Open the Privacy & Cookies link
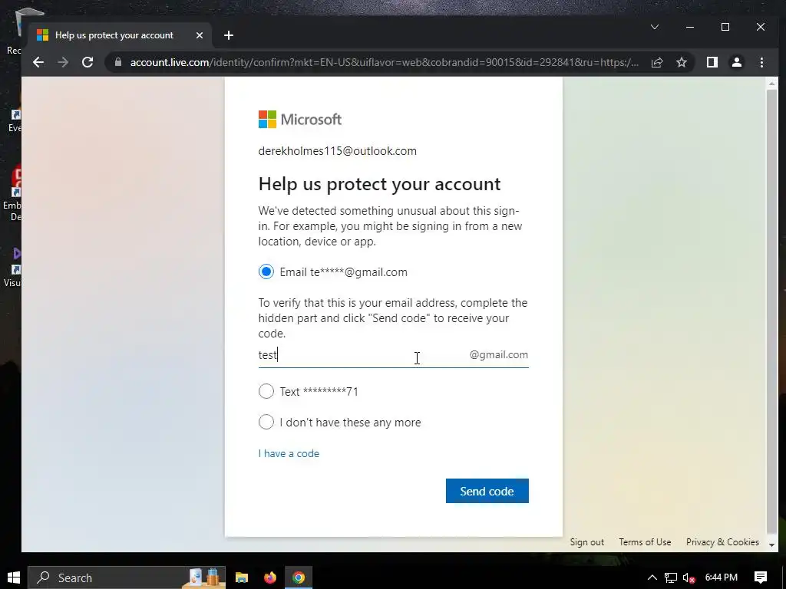This screenshot has width=786, height=589. point(722,542)
